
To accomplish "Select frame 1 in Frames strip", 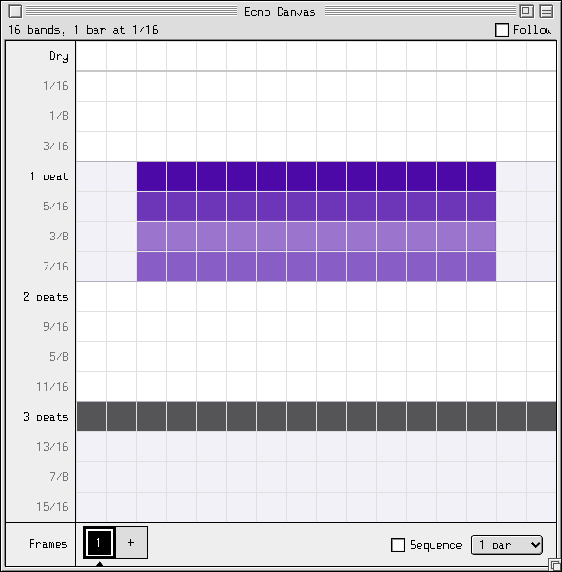I will [99, 543].
